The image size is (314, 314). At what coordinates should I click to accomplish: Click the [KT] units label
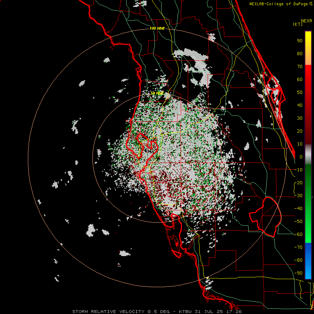click(x=298, y=24)
